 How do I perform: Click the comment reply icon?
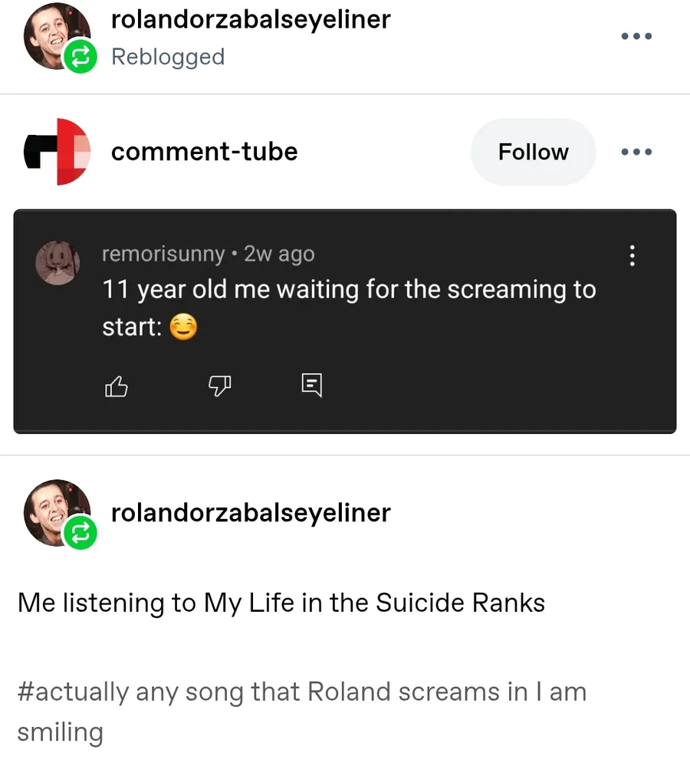(x=312, y=385)
